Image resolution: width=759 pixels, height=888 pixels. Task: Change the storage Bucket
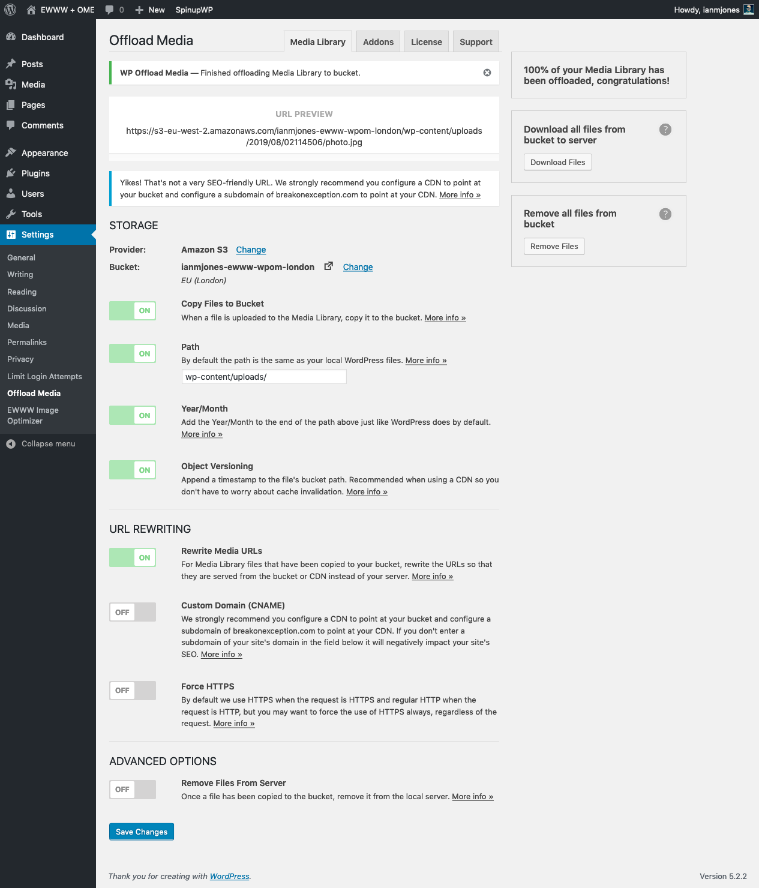click(x=358, y=267)
